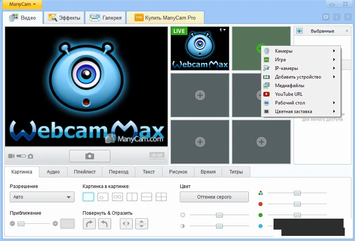Image resolution: width=355 pixels, height=241 pixels.
Task: Adjust the brightness slider
Action: pos(219,215)
